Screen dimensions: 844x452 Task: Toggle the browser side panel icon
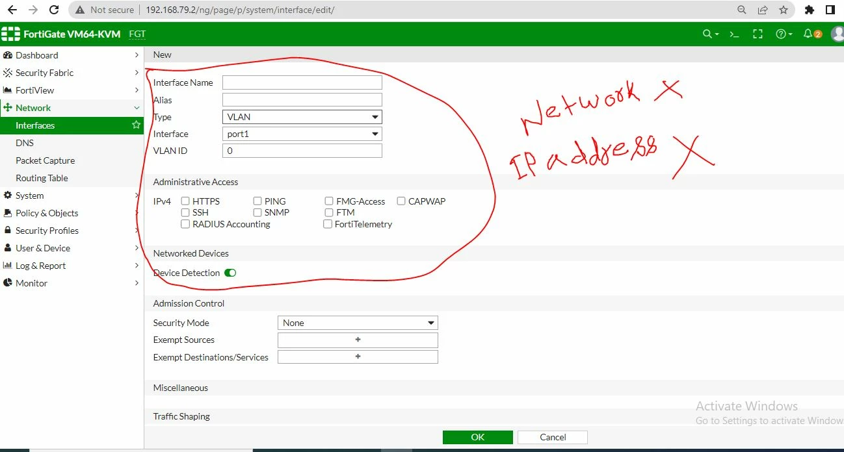pos(830,10)
